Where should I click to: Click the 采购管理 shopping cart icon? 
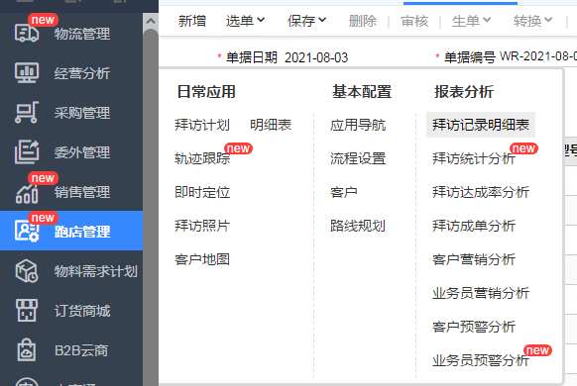point(27,112)
